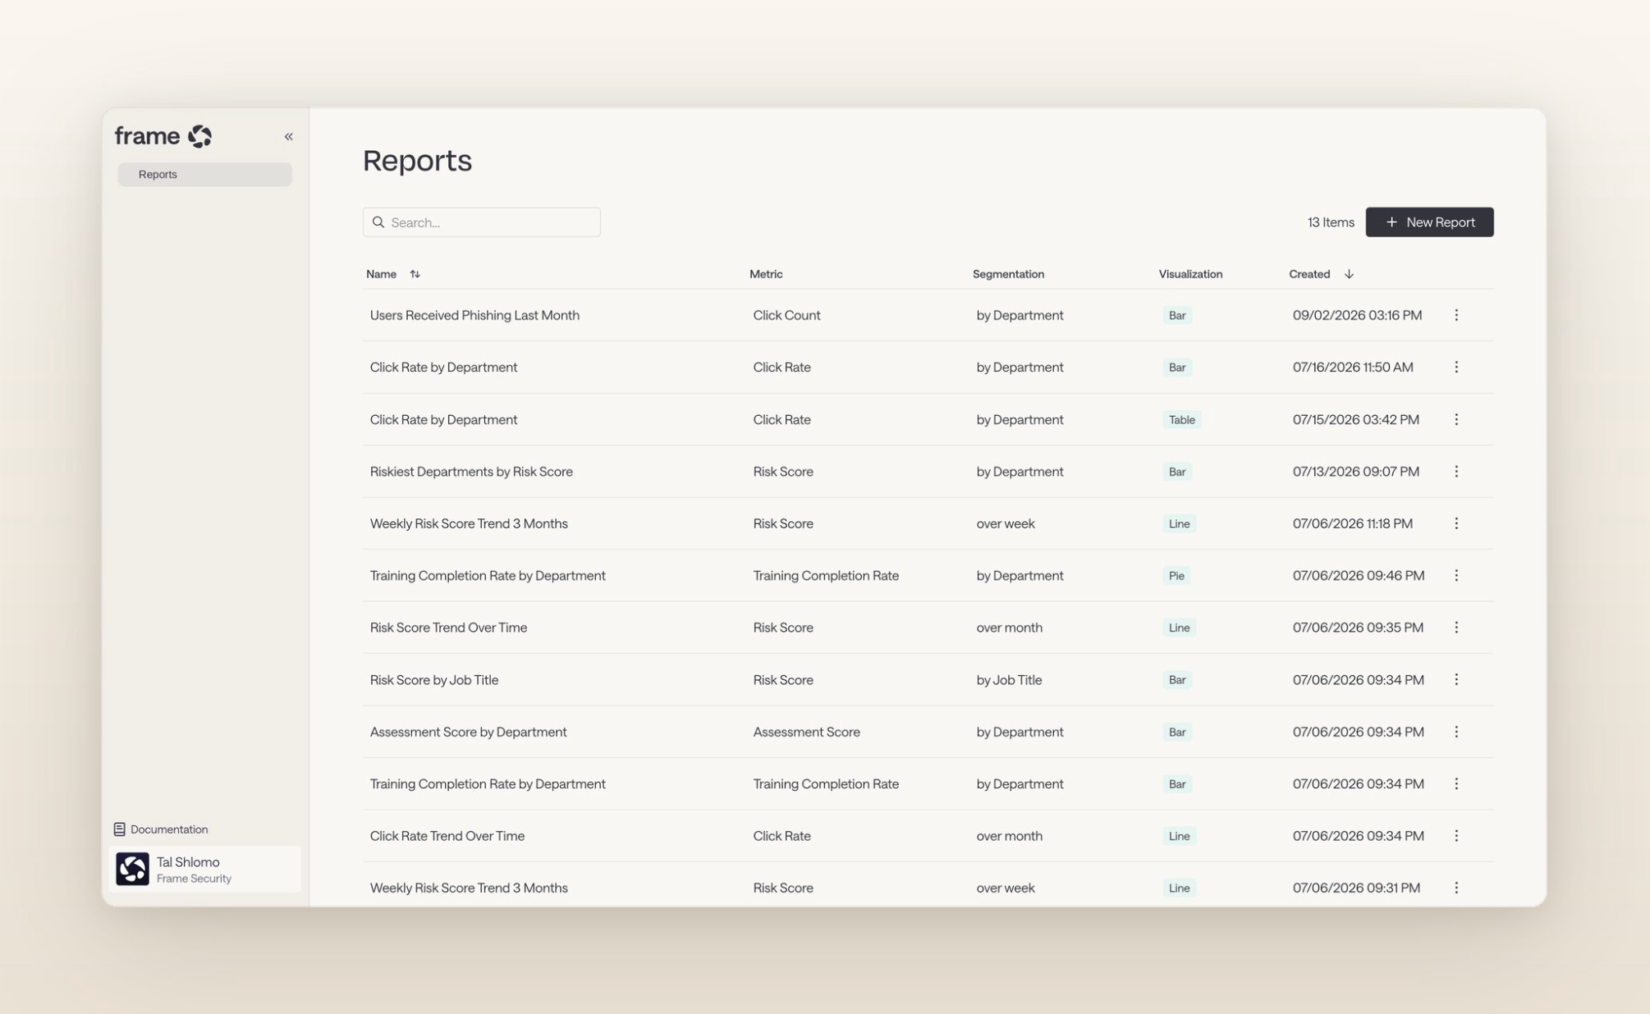Focus the Search input field
1650x1014 pixels.
482,222
